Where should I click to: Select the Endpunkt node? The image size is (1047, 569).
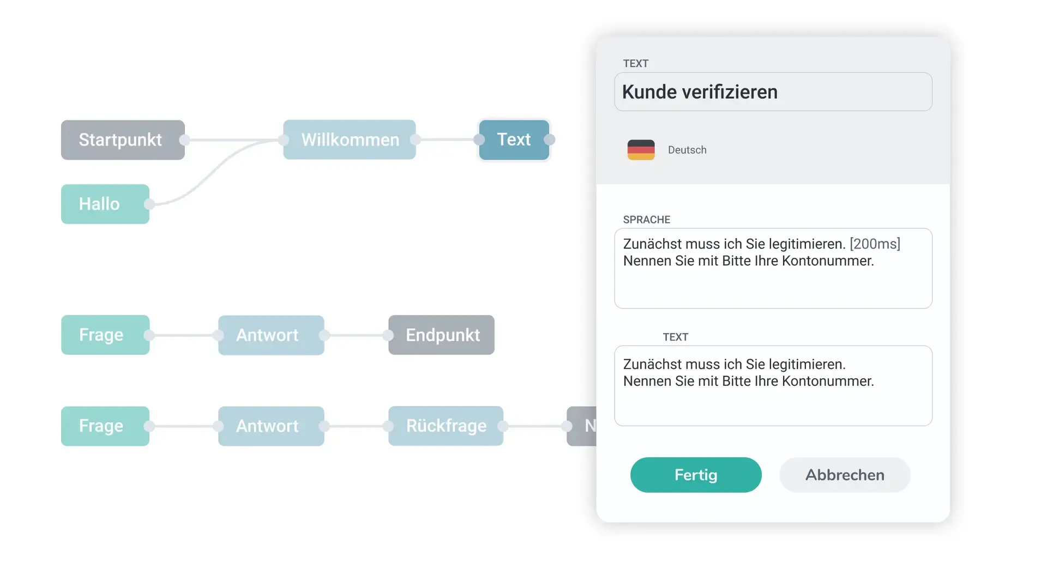[x=441, y=335]
